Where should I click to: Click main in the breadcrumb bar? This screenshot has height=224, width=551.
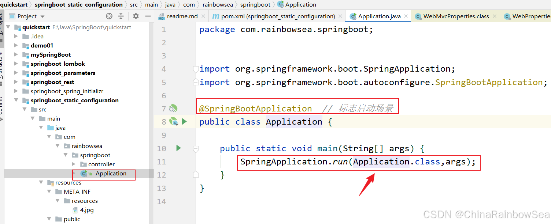151,4
